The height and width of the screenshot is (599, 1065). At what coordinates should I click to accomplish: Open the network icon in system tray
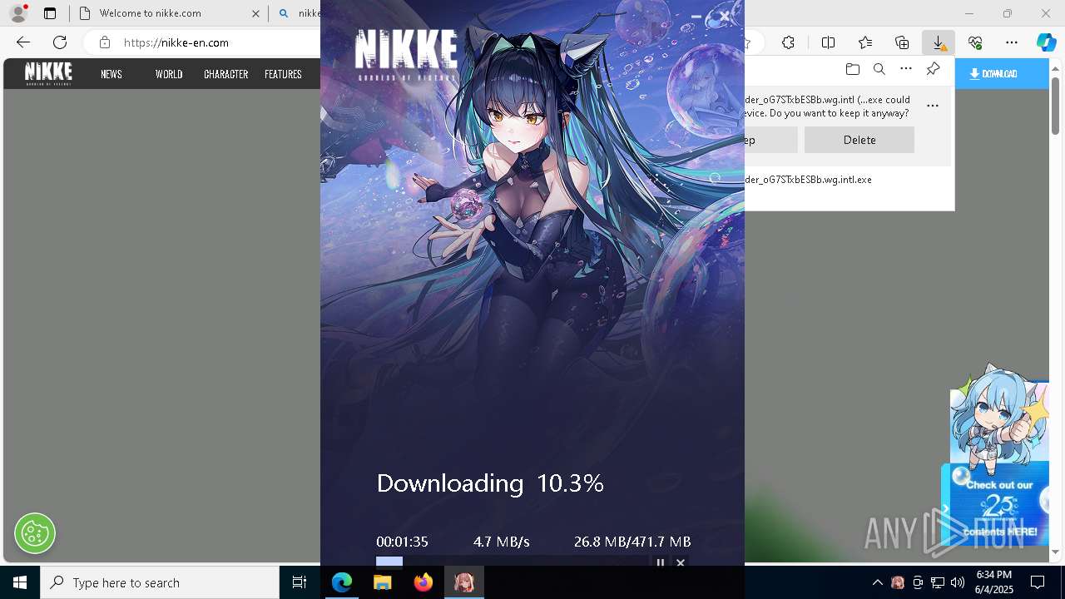tap(938, 582)
